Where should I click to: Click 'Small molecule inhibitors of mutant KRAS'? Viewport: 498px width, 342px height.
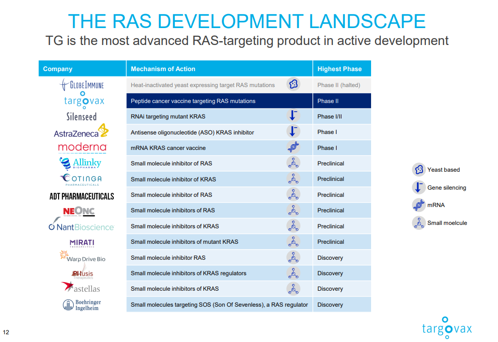click(x=184, y=242)
